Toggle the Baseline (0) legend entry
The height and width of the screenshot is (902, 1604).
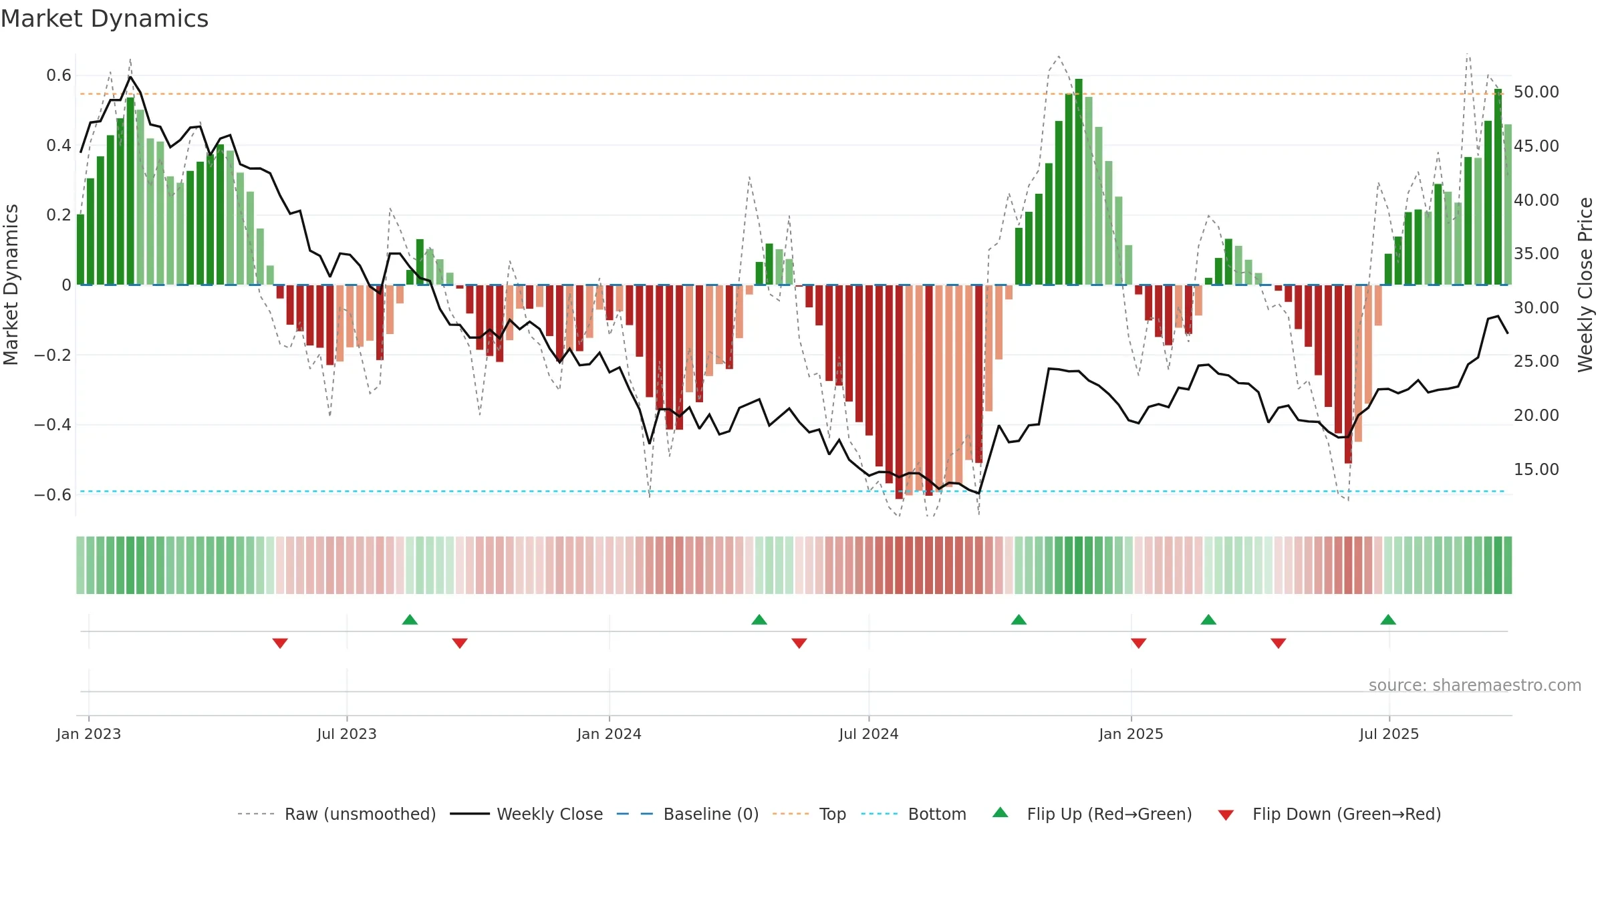point(688,814)
